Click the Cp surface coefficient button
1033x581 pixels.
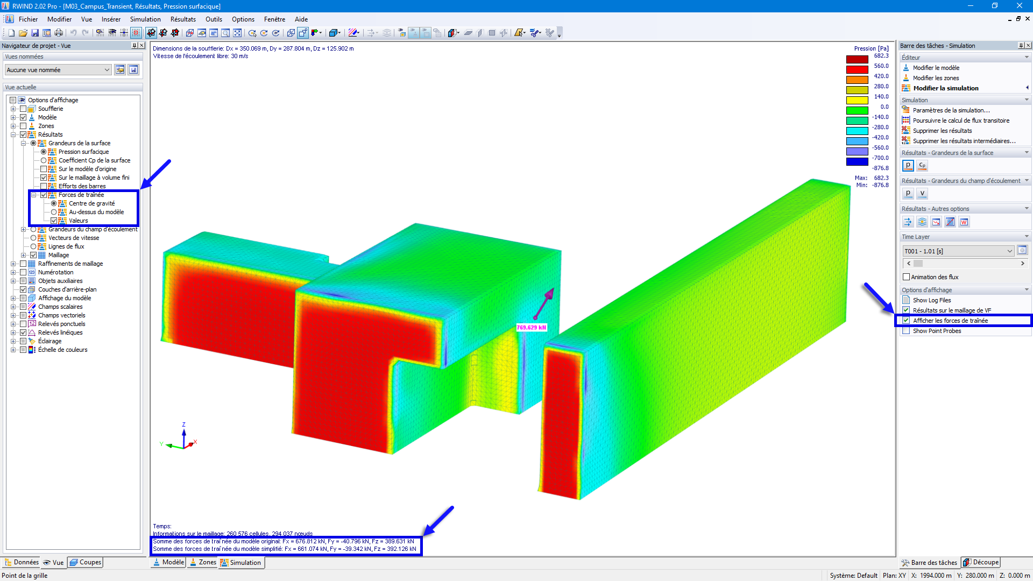[x=922, y=166]
